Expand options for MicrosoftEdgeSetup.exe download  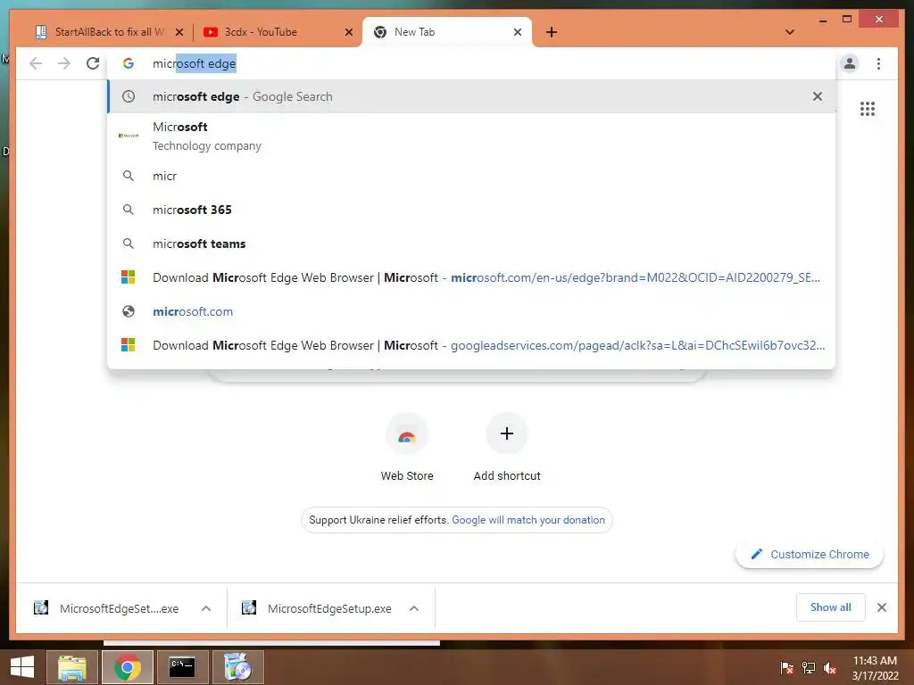(x=414, y=608)
